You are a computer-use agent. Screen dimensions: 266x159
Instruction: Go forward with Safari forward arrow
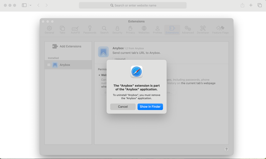(x=46, y=5)
